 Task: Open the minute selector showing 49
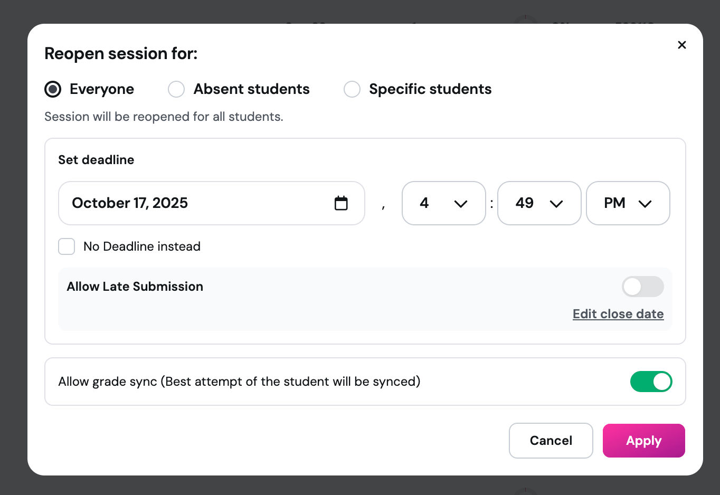click(539, 203)
